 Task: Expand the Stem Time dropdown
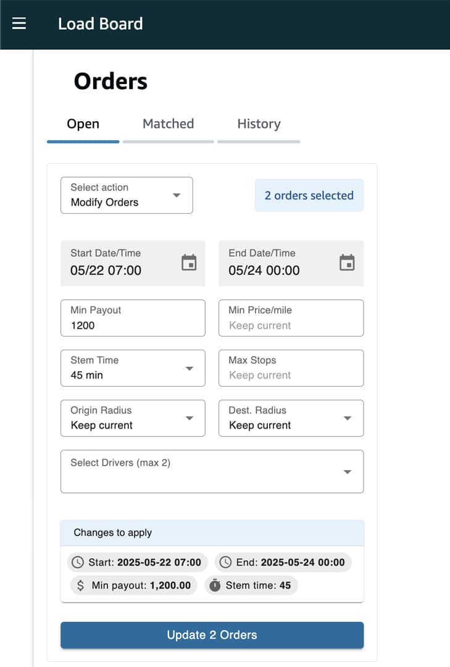click(133, 368)
